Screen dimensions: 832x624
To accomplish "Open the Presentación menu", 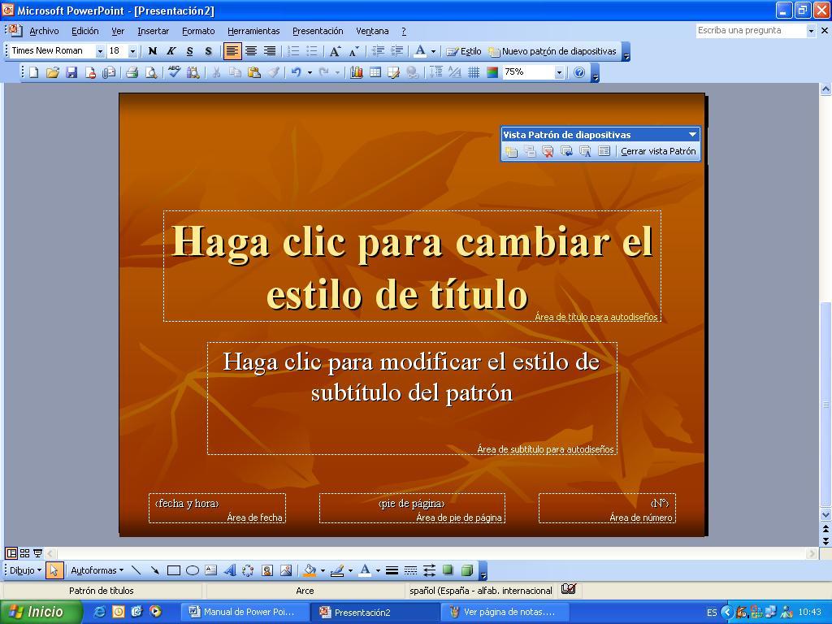I will point(318,32).
